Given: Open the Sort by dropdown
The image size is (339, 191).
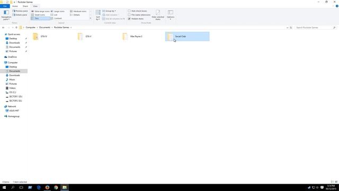Looking at the screenshot, I should 98,15.
